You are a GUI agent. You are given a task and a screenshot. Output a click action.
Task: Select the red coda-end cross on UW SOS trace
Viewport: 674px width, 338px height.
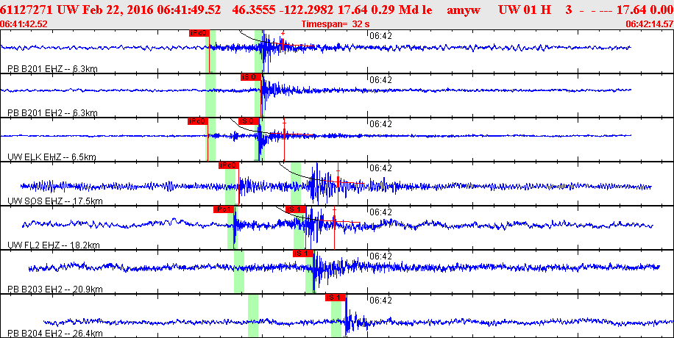(x=338, y=171)
